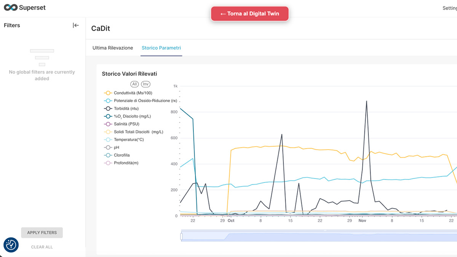The width and height of the screenshot is (457, 257).
Task: Select the Storico Parametri tab
Action: (161, 48)
